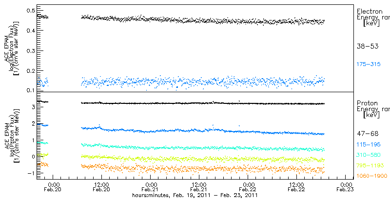This screenshot has width=390, height=199.
Task: Click the blue 115-195 proton legend label
Action: (369, 145)
